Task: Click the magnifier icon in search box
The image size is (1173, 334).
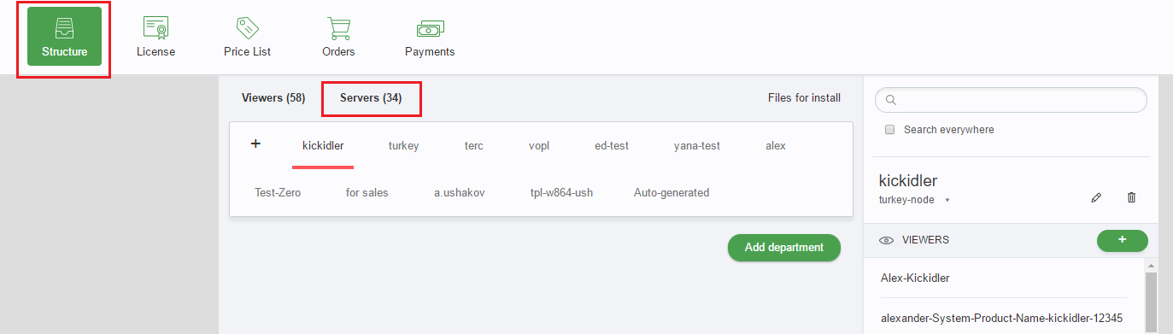Action: pos(890,100)
